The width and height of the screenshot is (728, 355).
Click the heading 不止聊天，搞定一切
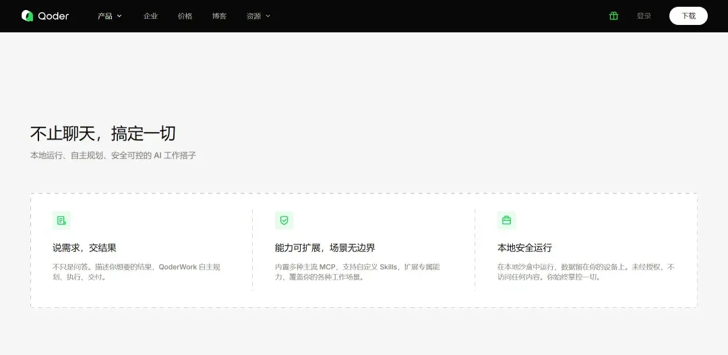(x=102, y=133)
